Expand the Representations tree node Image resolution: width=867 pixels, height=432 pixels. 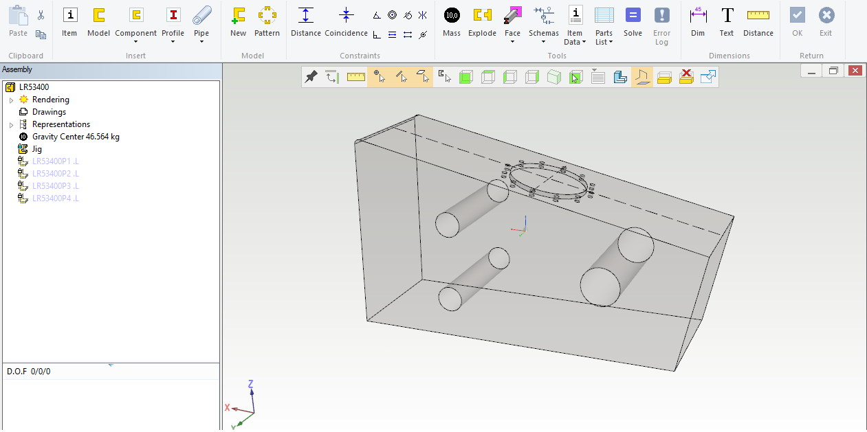pos(11,125)
